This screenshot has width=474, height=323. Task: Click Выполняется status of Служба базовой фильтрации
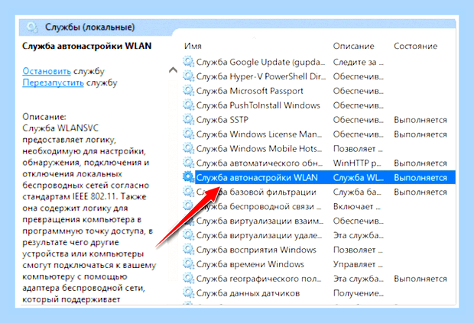point(420,192)
